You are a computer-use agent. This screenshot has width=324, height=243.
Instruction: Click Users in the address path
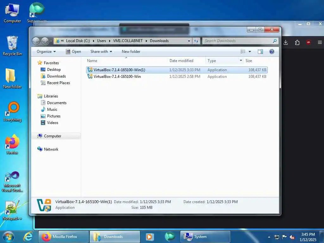point(102,41)
